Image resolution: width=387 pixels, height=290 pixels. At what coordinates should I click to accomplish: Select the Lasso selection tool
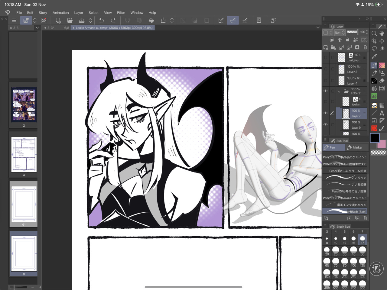click(x=374, y=49)
